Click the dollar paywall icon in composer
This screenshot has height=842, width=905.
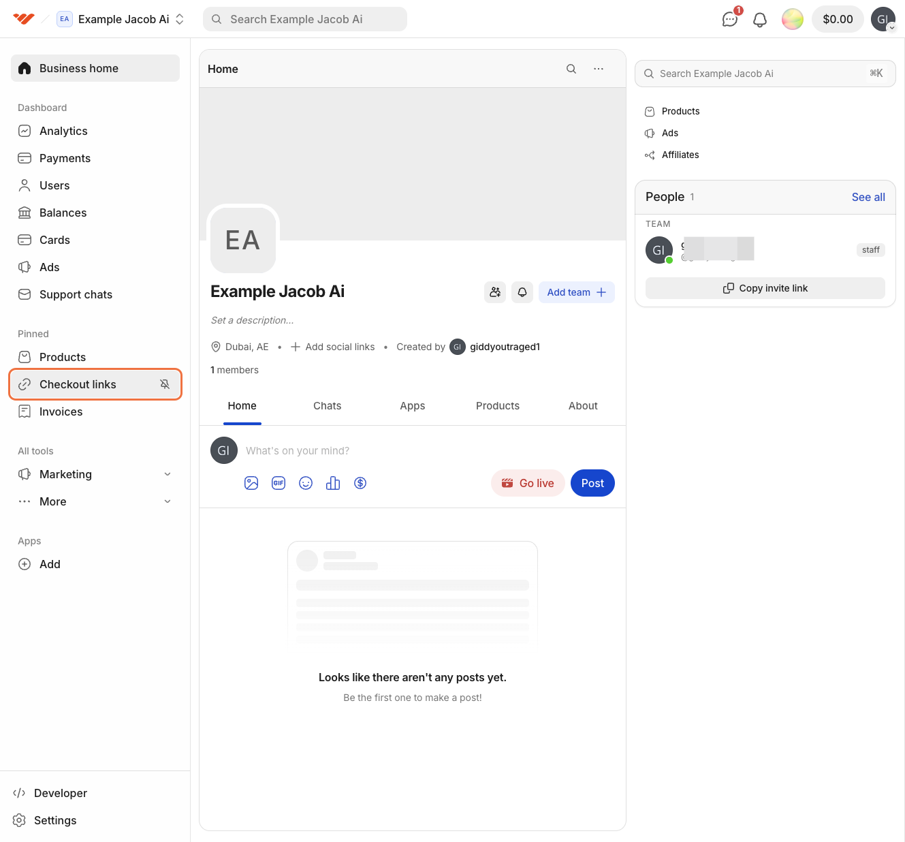(x=360, y=483)
